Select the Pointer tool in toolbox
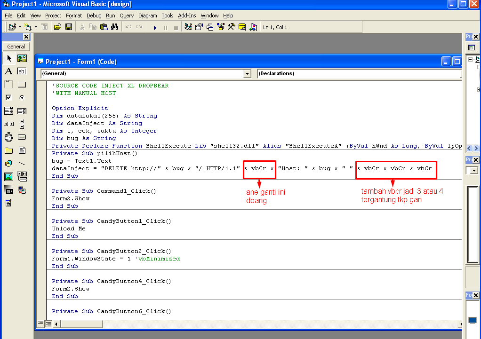The image size is (481, 339). [9, 58]
